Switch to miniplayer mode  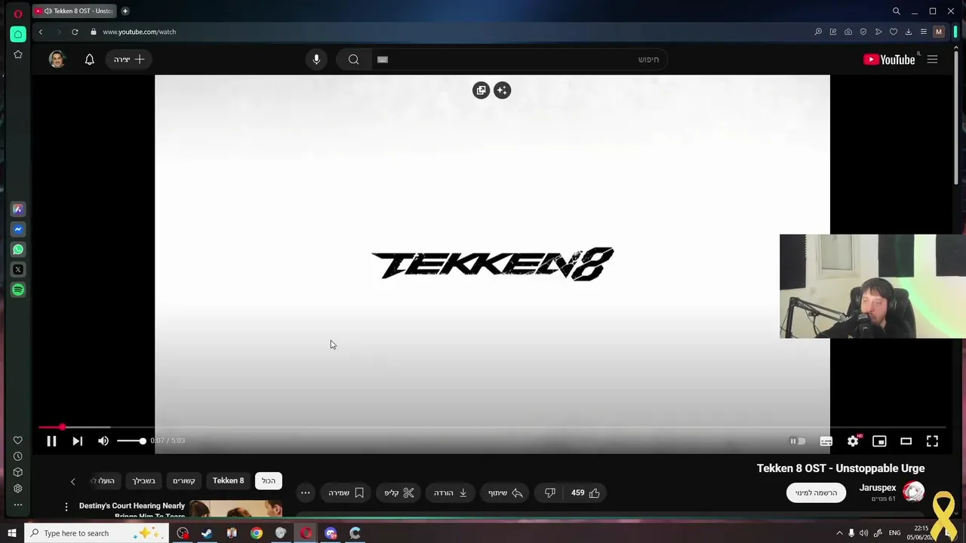[879, 441]
